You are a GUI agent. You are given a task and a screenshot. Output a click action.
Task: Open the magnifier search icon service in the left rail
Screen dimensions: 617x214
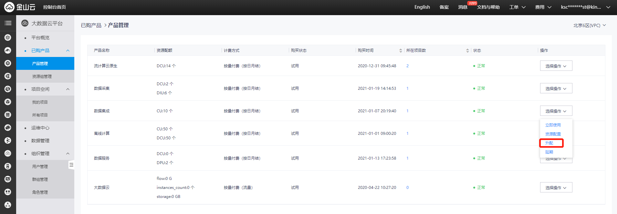pos(8,89)
